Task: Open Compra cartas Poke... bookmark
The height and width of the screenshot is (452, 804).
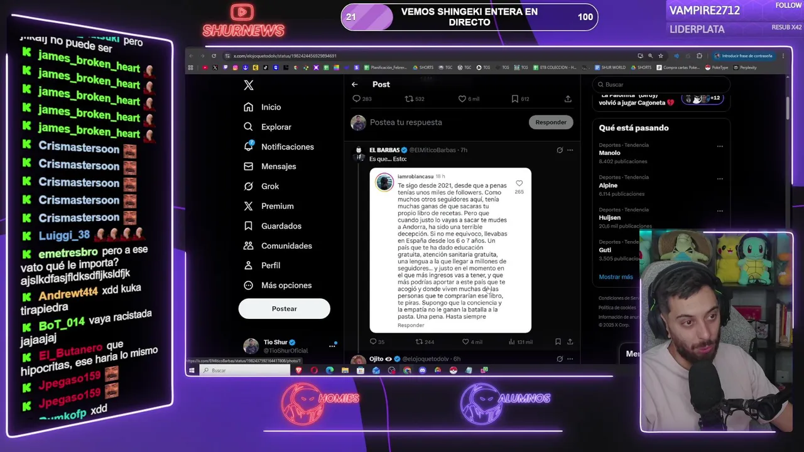Action: [x=678, y=68]
